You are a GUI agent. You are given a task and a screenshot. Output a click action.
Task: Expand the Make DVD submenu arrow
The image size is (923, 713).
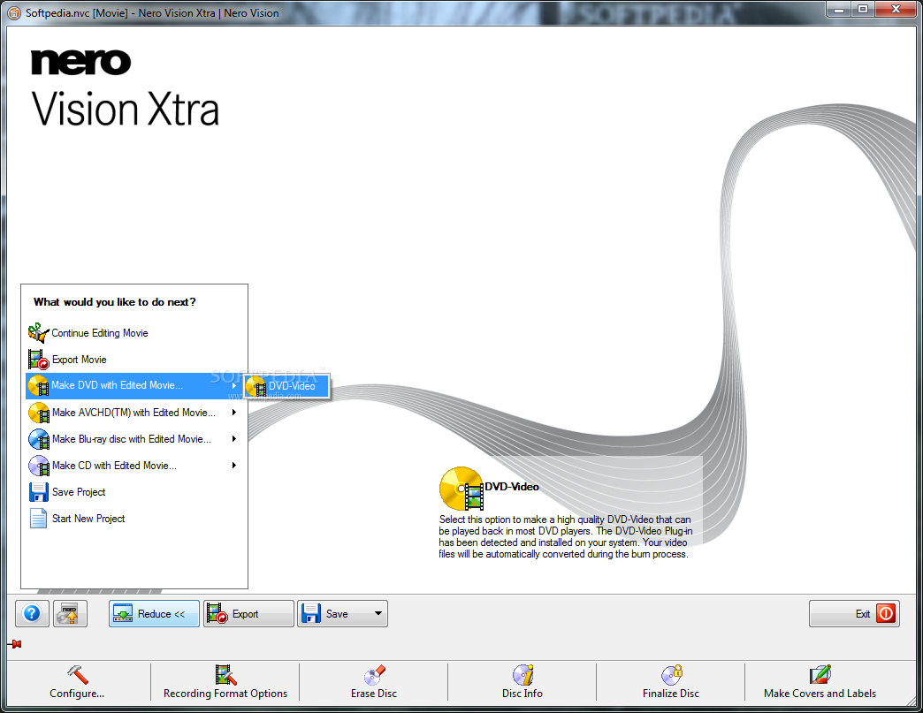tap(234, 385)
